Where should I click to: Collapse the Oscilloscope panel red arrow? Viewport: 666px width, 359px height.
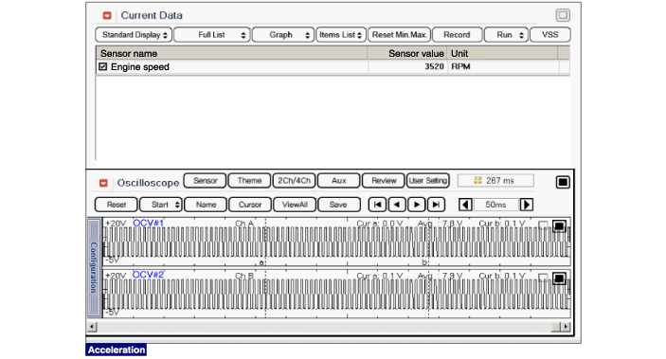[103, 183]
